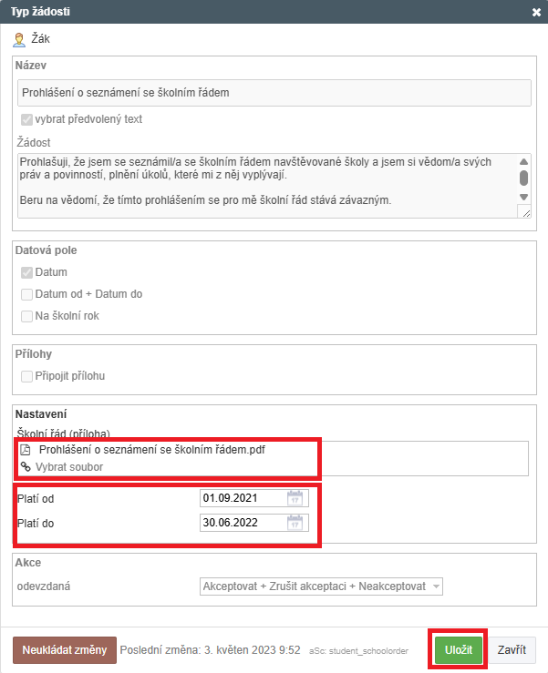Click into the Název text field
This screenshot has width=548, height=673.
pyautogui.click(x=274, y=93)
